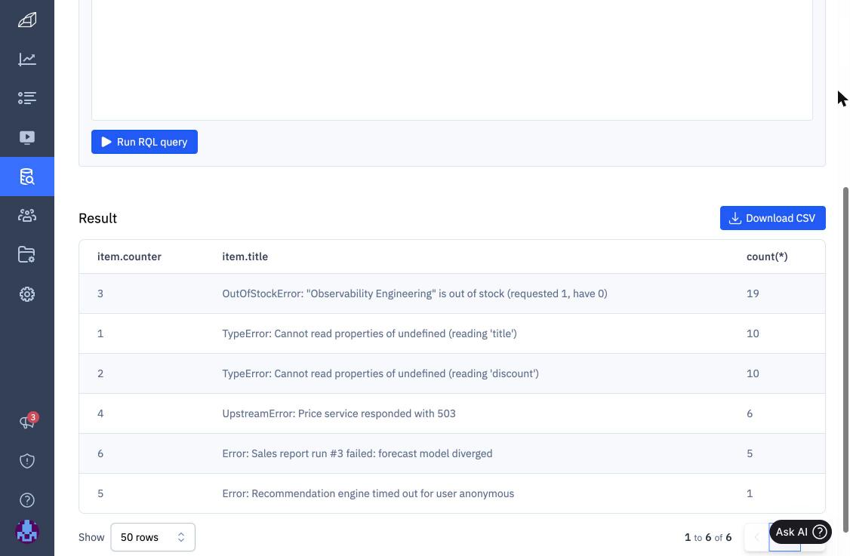Image resolution: width=850 pixels, height=556 pixels.
Task: Open the Rollbar logo home icon
Action: coord(27,20)
